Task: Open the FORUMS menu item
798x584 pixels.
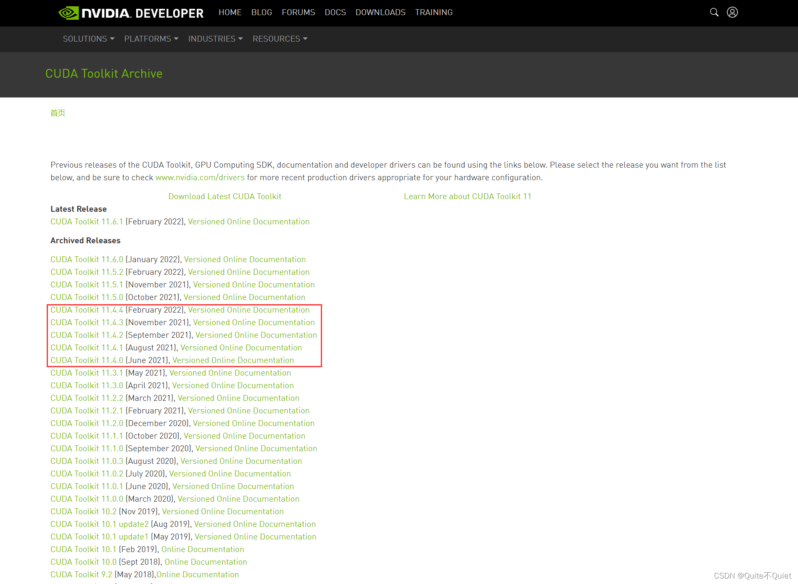Action: click(x=299, y=13)
